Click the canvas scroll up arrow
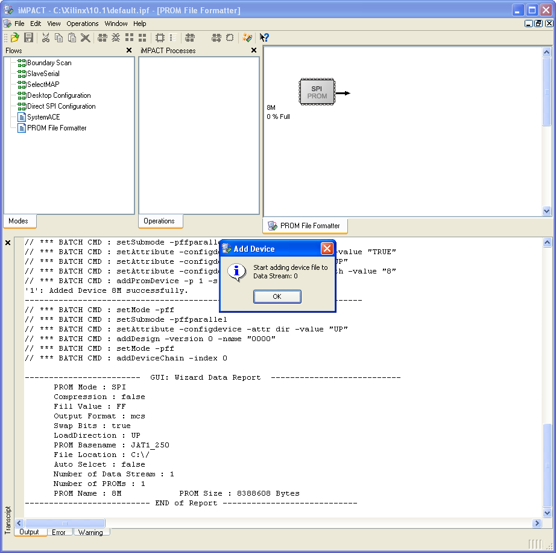Screen dimensions: 556x553 [x=546, y=52]
